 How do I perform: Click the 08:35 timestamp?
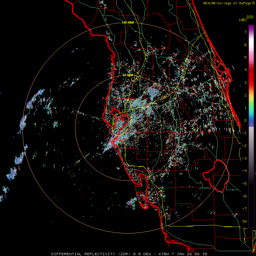click(201, 254)
